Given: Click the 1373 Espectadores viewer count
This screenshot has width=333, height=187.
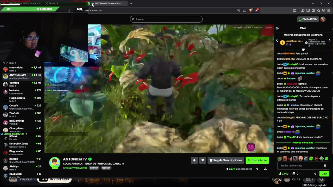Looking at the screenshot, I should pos(239,169).
